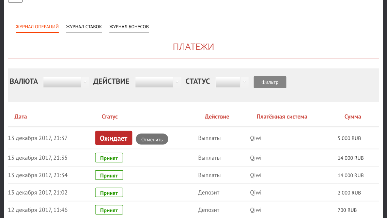
Task: Select the Платёжная система column header
Action: [x=282, y=116]
